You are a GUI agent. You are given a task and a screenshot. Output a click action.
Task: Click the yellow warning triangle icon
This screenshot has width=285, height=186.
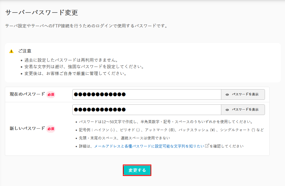(x=11, y=51)
